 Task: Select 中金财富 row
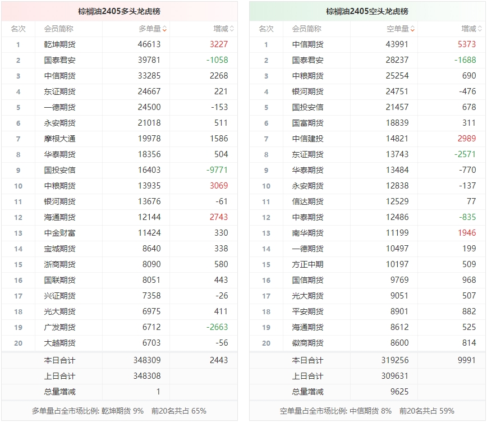[x=120, y=233]
